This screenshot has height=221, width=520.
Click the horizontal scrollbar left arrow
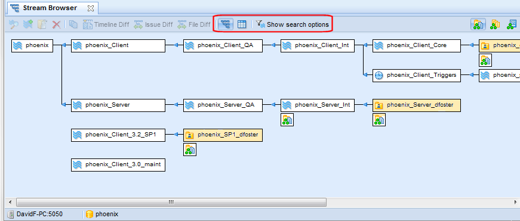[10, 202]
